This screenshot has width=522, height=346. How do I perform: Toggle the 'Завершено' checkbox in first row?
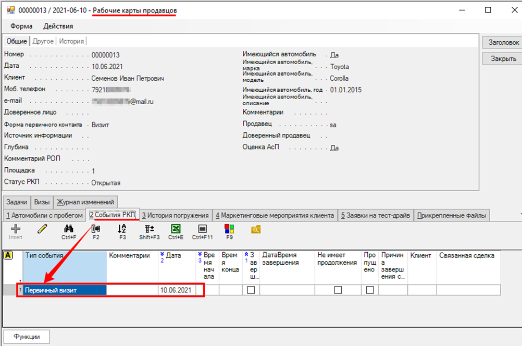click(251, 290)
